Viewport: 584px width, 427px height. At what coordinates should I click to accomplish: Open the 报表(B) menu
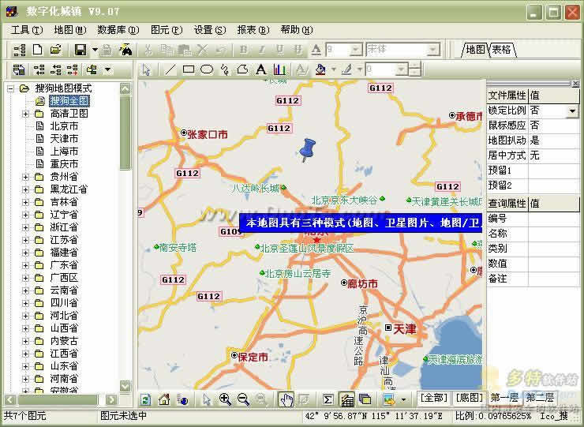pos(253,30)
